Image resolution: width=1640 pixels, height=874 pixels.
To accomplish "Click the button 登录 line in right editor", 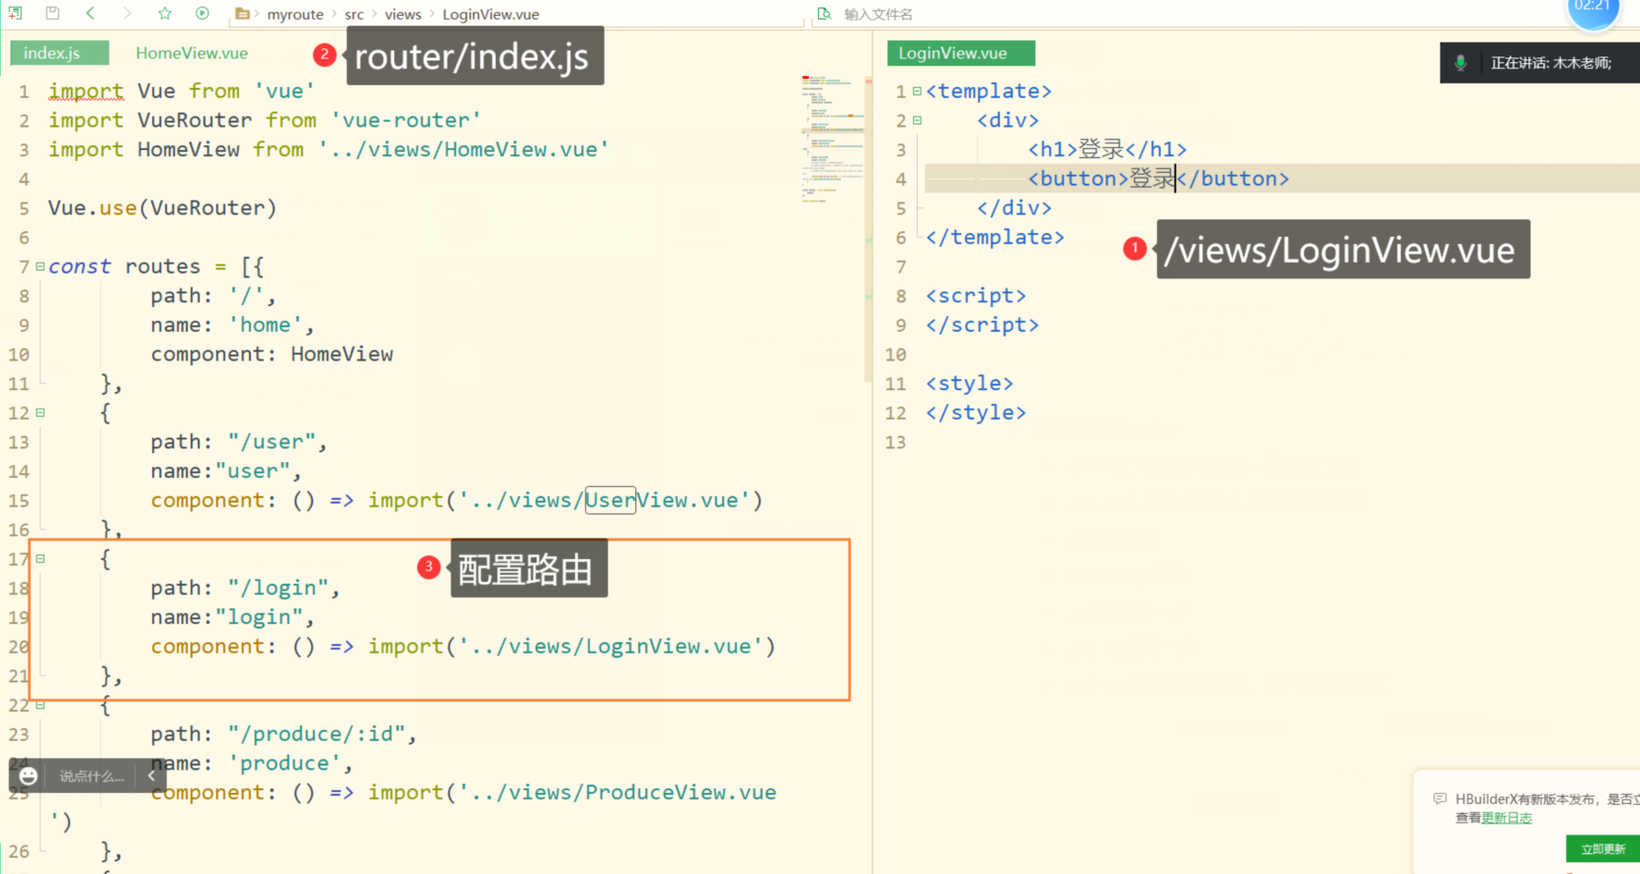I will click(1159, 179).
